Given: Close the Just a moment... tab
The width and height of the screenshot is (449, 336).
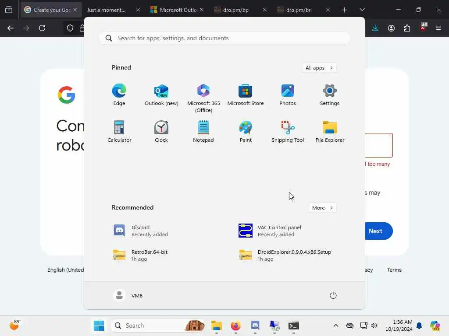Looking at the screenshot, I should 138,10.
